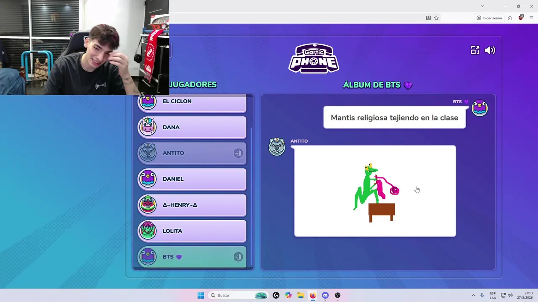
Task: Select player ANTITO in the list
Action: click(x=192, y=153)
